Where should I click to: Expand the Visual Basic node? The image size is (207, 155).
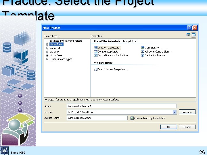point(47,44)
